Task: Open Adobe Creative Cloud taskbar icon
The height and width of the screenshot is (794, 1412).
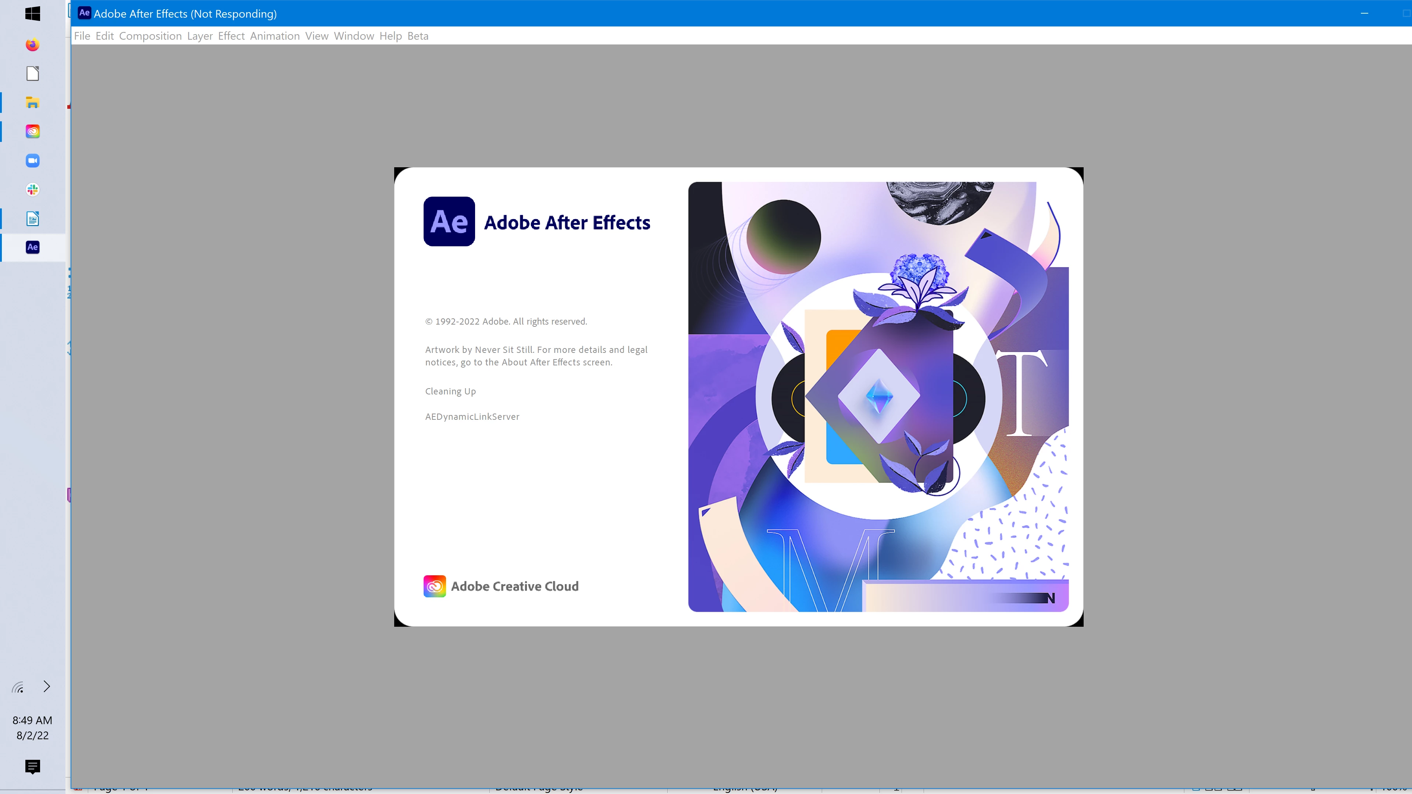Action: tap(32, 132)
